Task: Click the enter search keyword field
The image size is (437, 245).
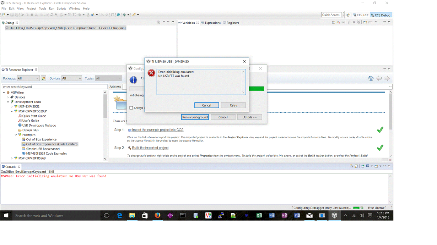Action: coord(55,87)
